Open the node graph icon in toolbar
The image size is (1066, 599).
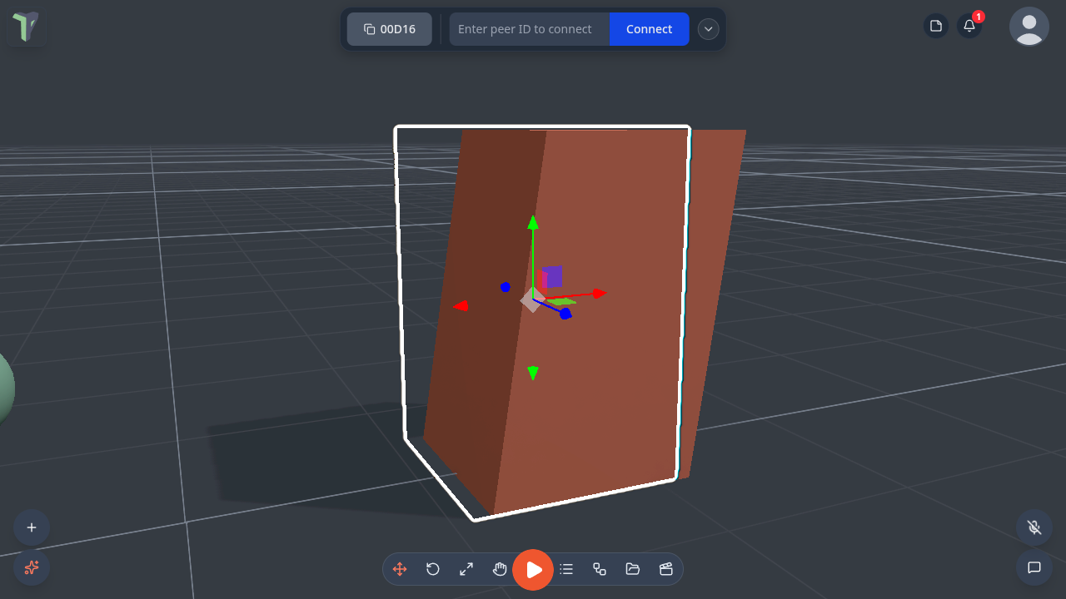600,569
